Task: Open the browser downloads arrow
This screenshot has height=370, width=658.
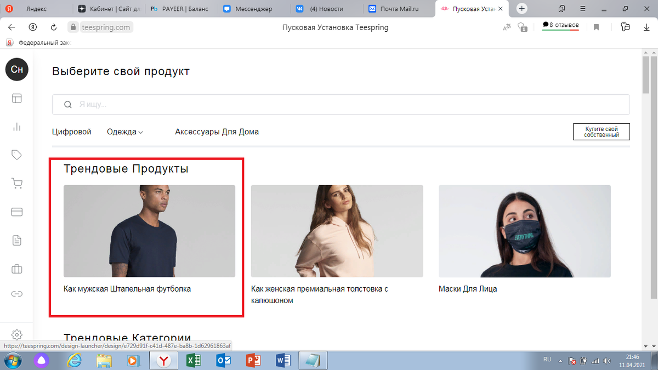Action: [646, 27]
